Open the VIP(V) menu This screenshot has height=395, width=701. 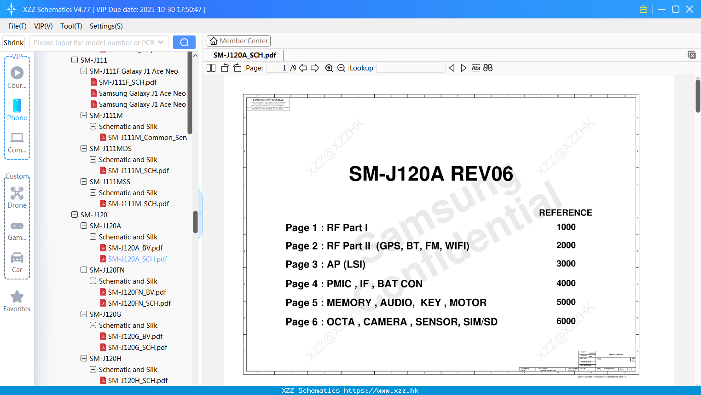tap(43, 26)
